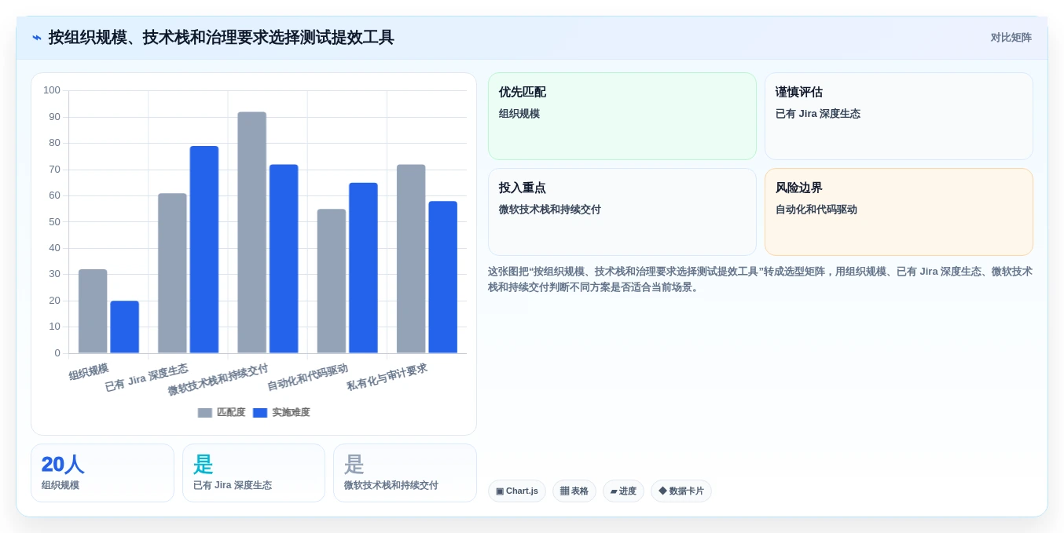Click the grey bar for 自动化和代码驱动
This screenshot has height=533, width=1064.
click(332, 281)
